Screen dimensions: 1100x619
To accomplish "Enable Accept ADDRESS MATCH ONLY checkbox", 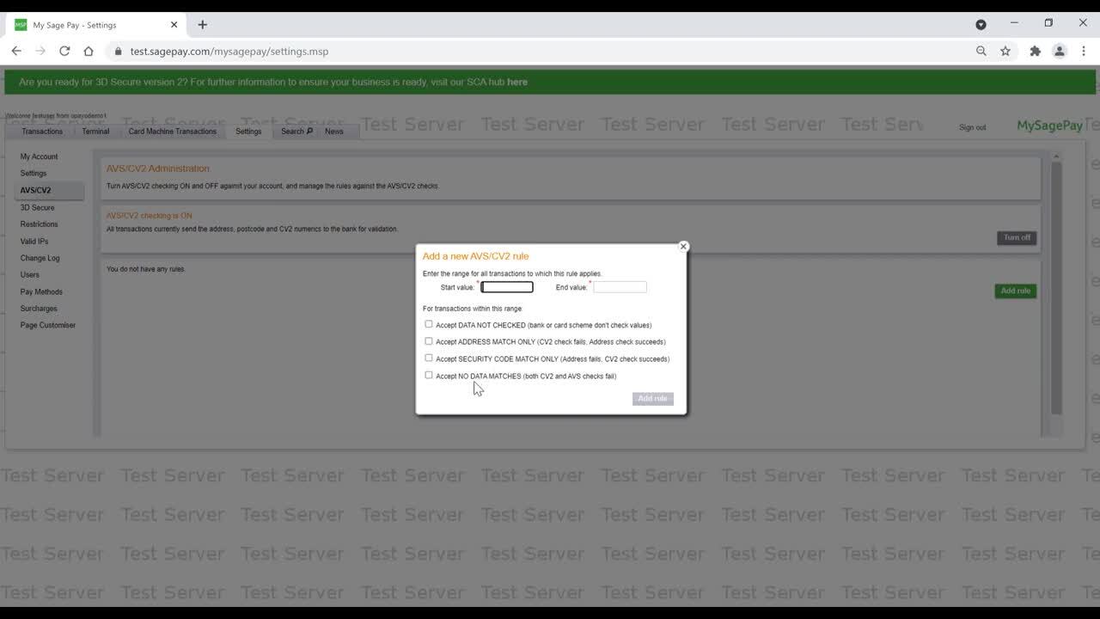I will [x=429, y=341].
